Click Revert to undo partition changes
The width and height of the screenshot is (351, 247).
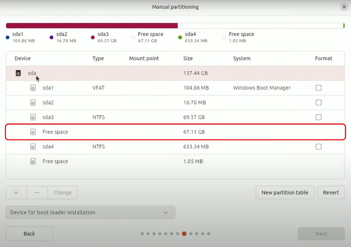(x=331, y=192)
